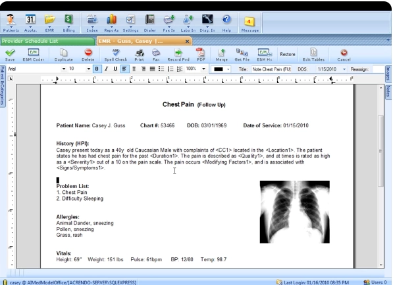
Task: Align text right
Action: (143, 69)
